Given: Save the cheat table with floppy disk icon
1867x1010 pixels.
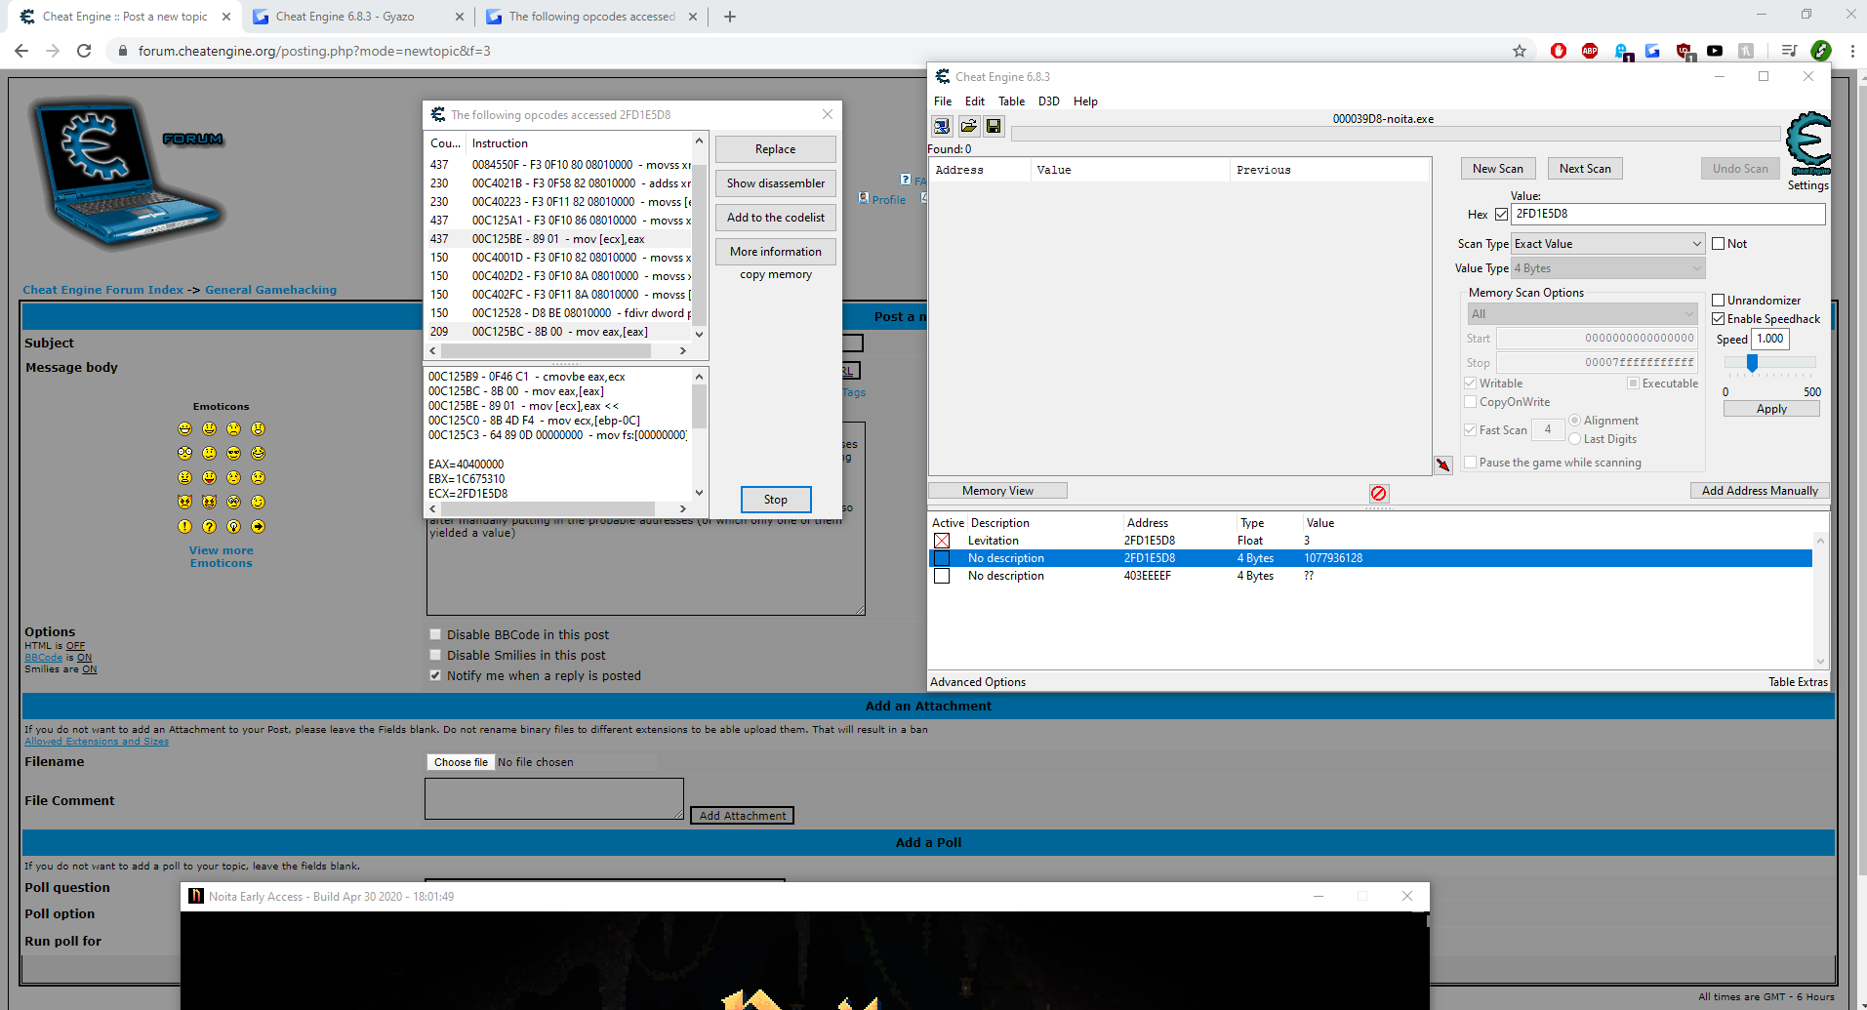Looking at the screenshot, I should (994, 126).
